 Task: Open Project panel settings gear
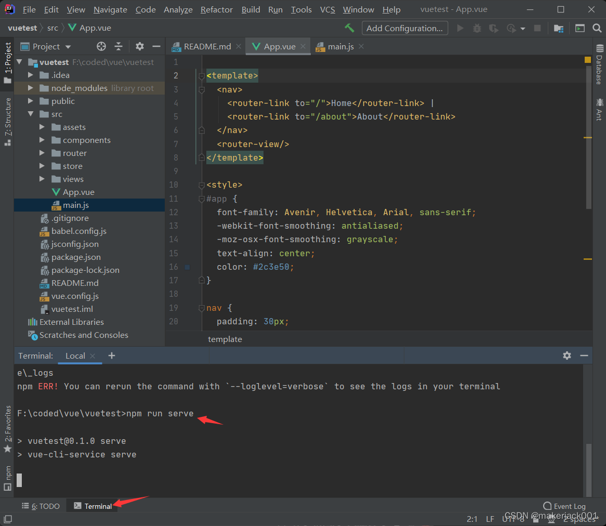click(x=139, y=47)
